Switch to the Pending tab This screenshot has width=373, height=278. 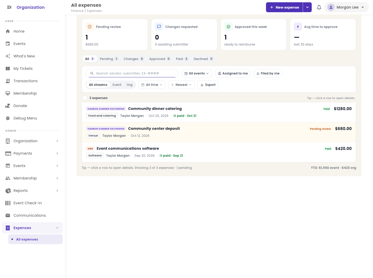tap(109, 59)
